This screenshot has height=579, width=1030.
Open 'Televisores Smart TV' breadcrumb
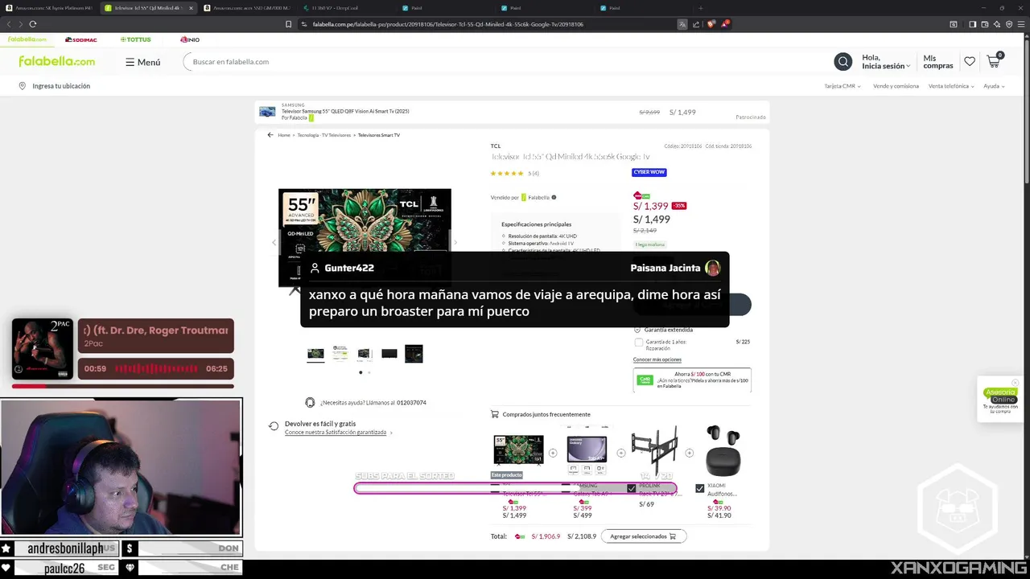(379, 135)
